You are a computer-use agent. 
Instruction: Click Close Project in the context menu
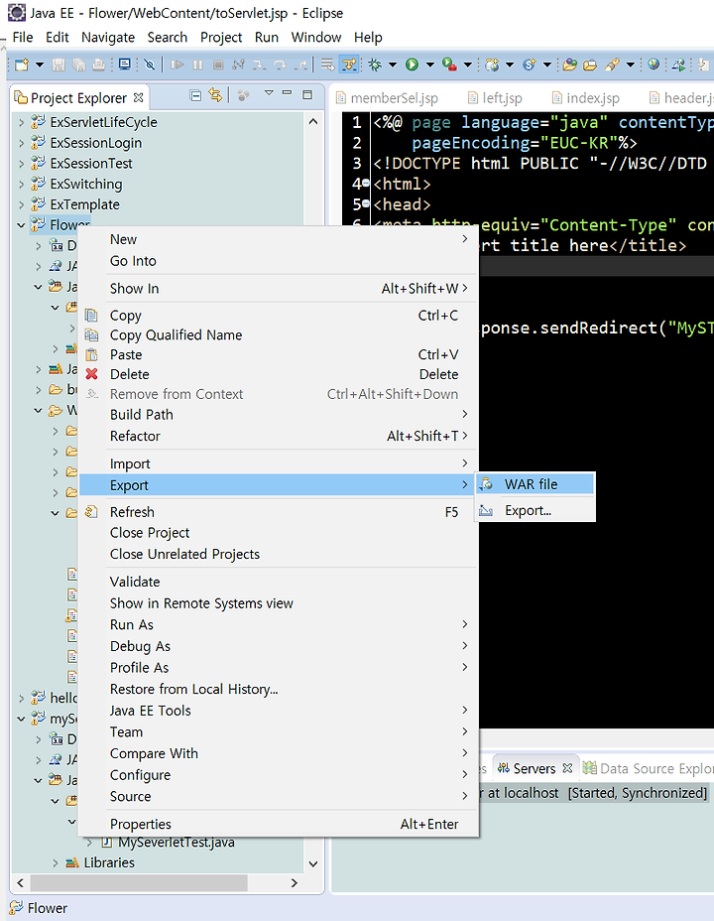[278, 533]
